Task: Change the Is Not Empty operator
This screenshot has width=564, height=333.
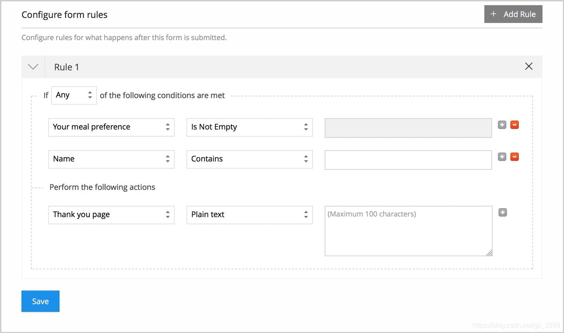Action: (x=249, y=127)
